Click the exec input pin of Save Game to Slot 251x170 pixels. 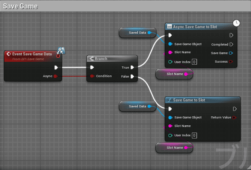click(x=170, y=109)
